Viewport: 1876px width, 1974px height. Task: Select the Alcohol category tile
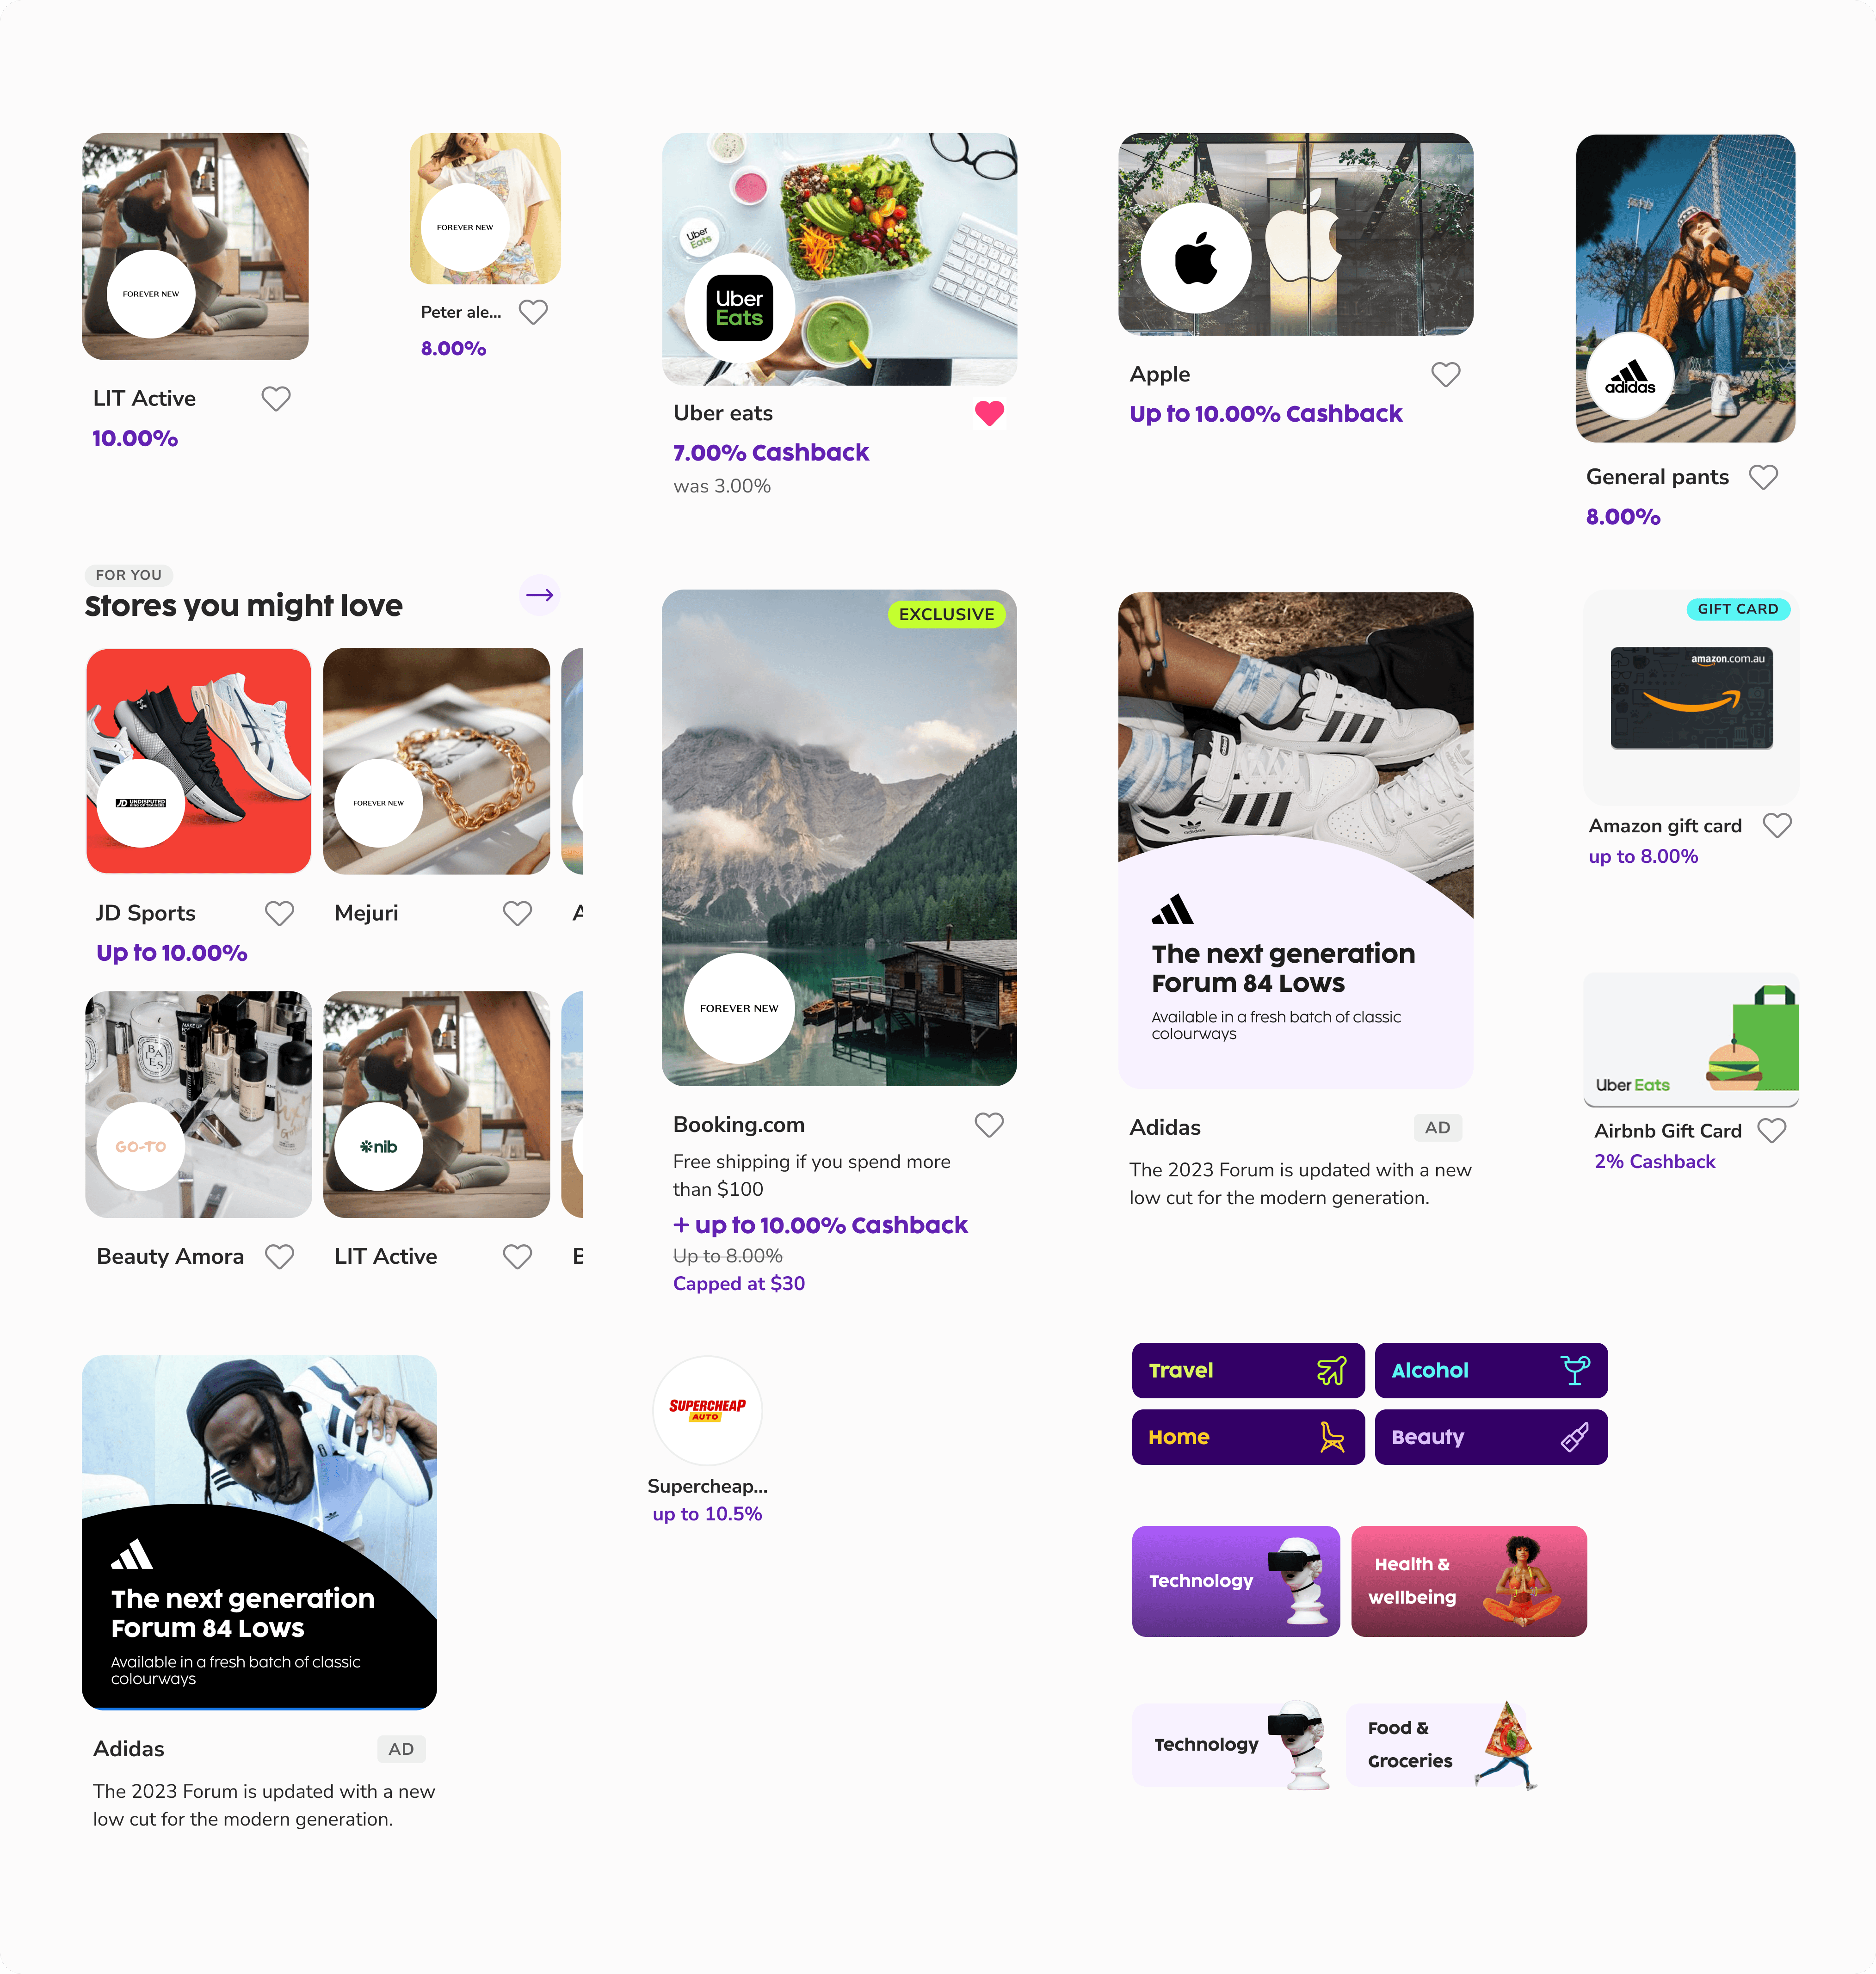[1491, 1370]
